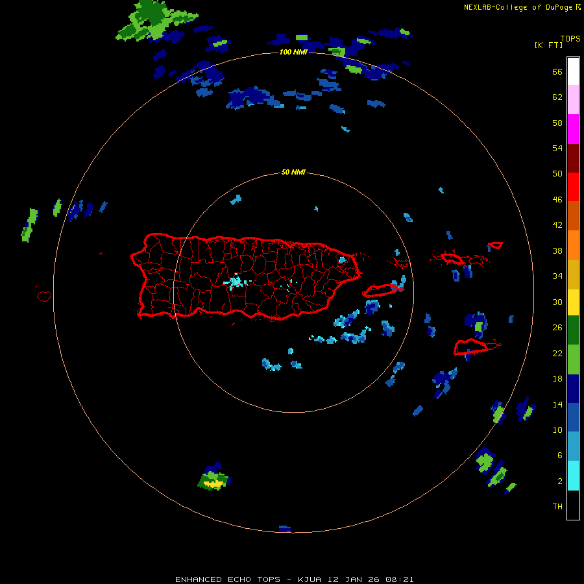584x584 pixels.
Task: Click the gold swatch between 38 and 34
Action: click(573, 274)
